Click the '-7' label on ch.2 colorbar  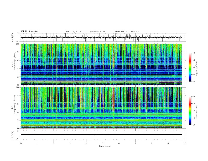point(194,125)
